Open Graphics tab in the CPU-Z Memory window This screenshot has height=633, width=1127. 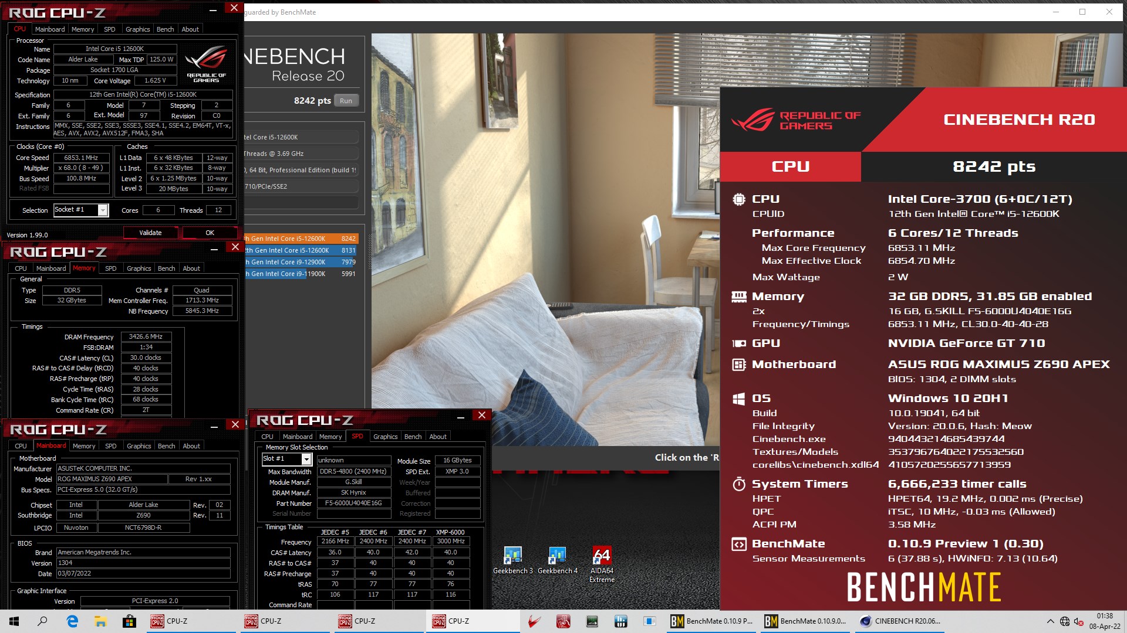139,268
